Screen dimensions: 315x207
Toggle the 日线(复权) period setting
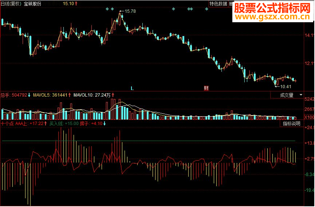pyautogui.click(x=11, y=4)
